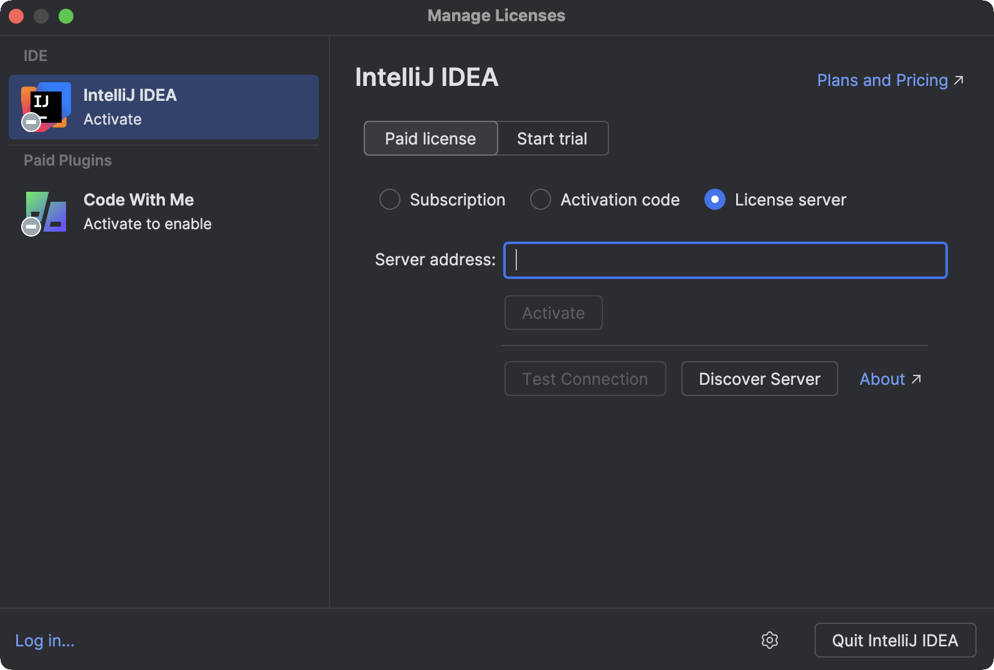Switch to the Start trial tab
This screenshot has width=994, height=670.
[x=552, y=138]
